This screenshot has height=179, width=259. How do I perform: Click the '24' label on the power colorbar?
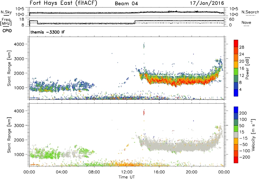242,54
